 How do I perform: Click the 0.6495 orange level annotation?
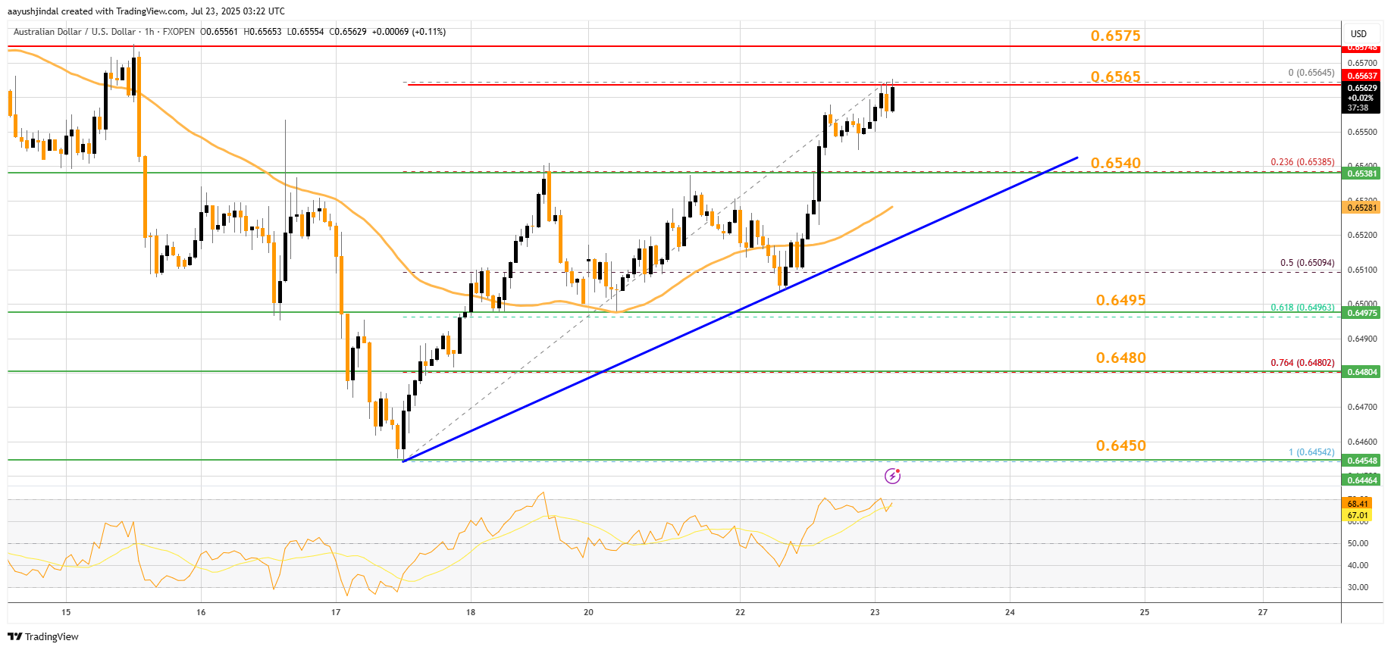(1120, 300)
